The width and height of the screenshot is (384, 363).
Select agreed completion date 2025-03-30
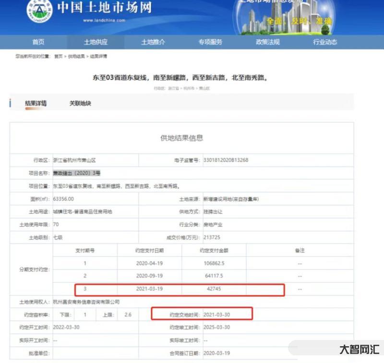coord(217,328)
